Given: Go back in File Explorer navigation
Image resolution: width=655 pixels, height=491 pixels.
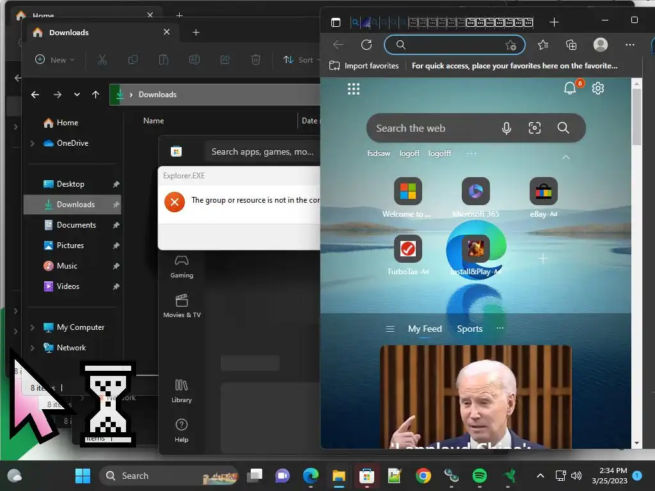Looking at the screenshot, I should pyautogui.click(x=35, y=95).
